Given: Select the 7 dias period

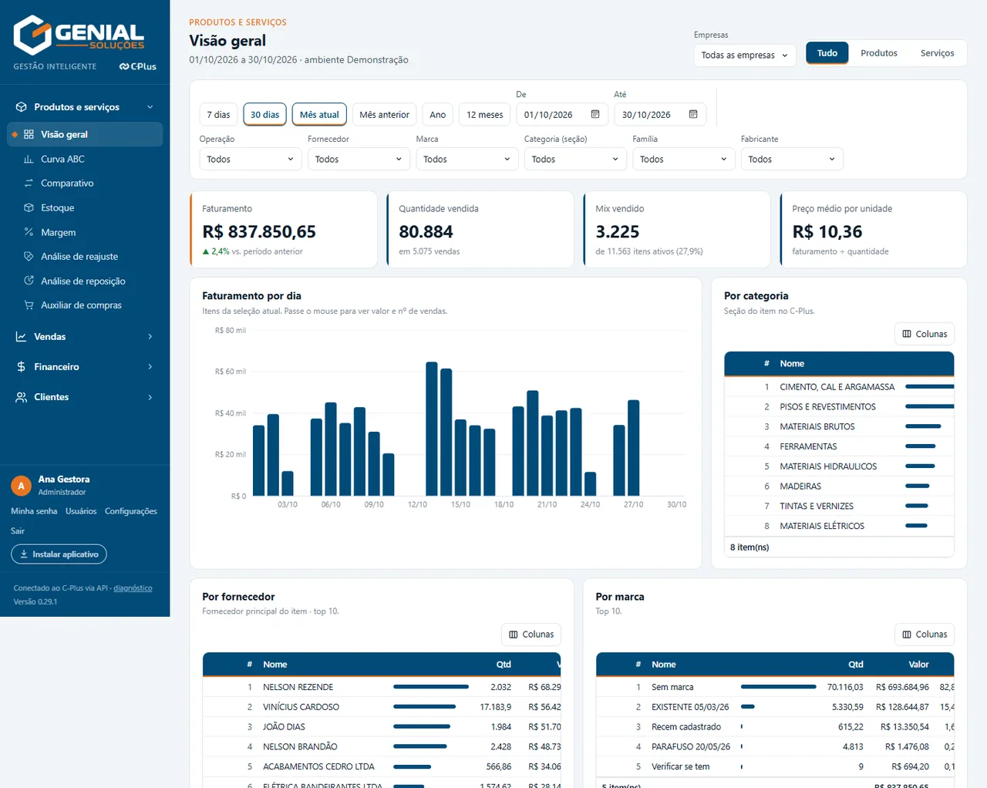Looking at the screenshot, I should click(218, 115).
